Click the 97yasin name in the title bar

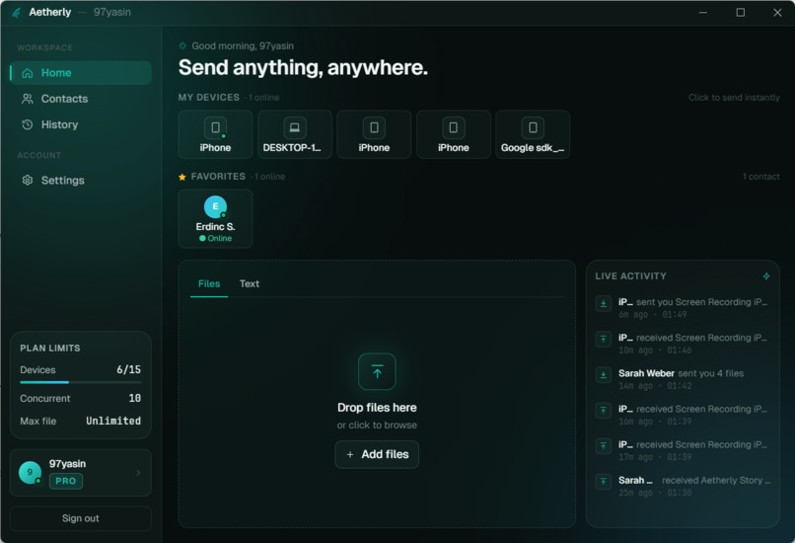[112, 12]
